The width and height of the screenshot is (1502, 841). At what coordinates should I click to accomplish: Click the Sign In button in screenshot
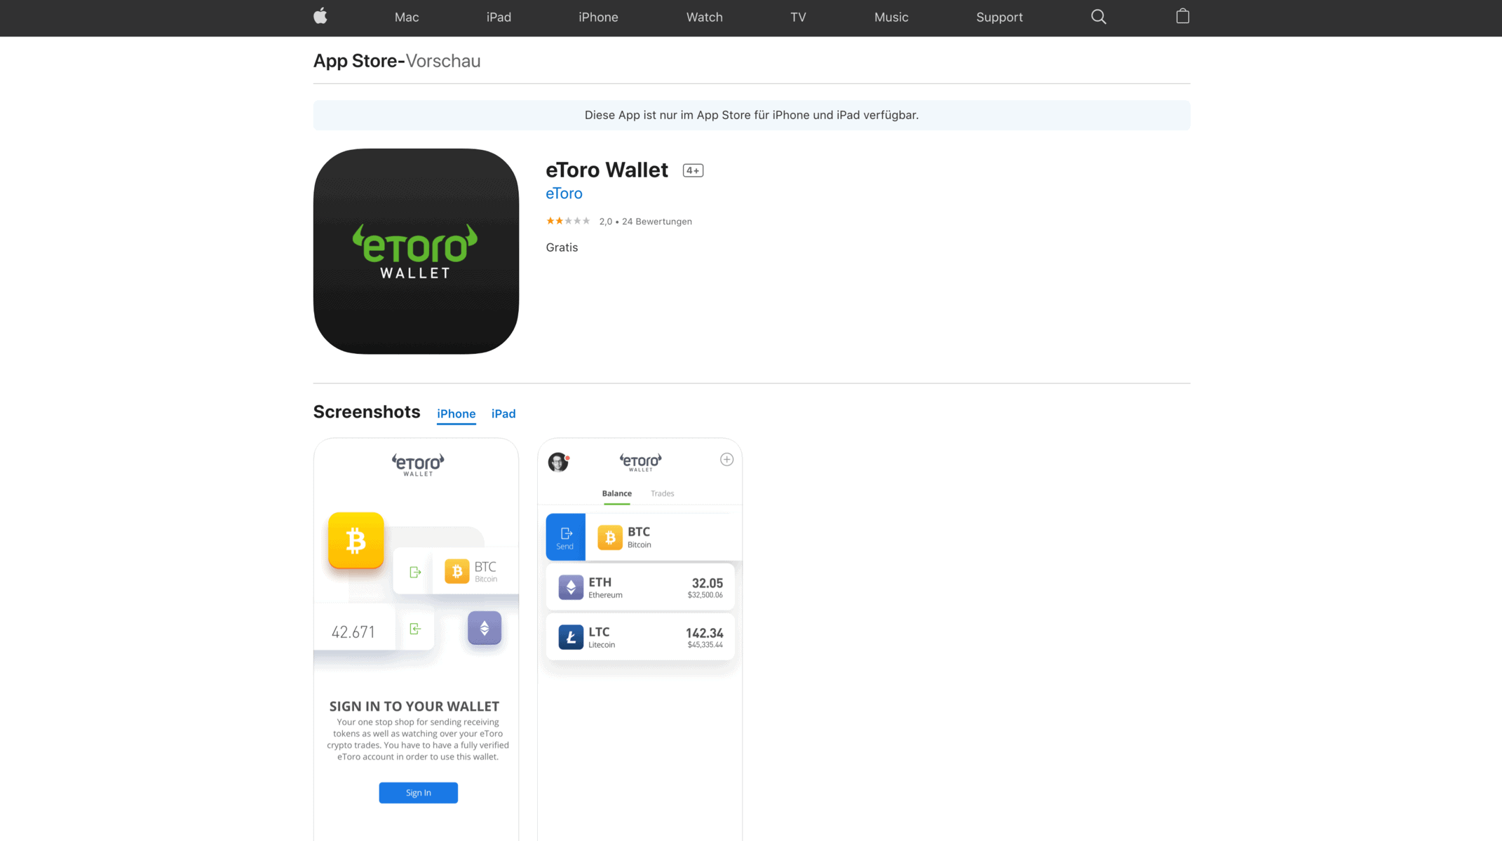pos(418,791)
